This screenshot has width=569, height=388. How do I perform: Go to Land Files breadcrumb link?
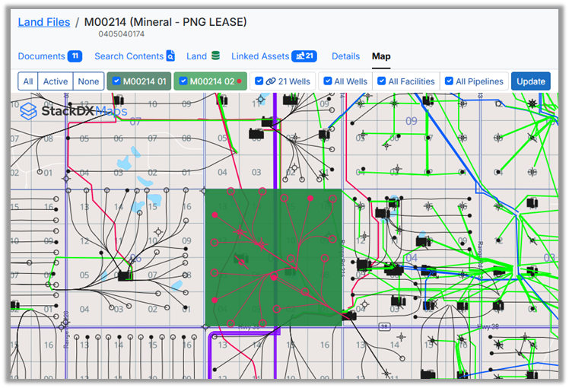click(x=43, y=23)
